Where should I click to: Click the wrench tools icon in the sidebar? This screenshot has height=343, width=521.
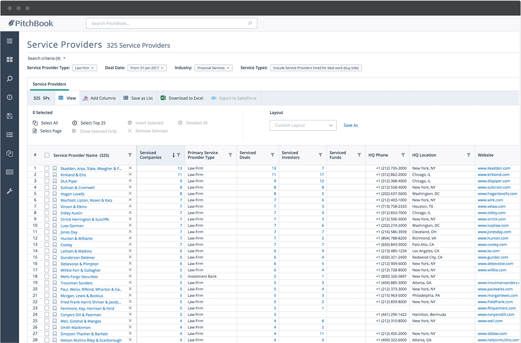pyautogui.click(x=10, y=191)
